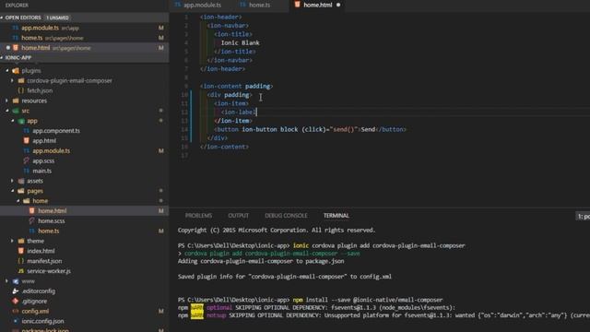Image resolution: width=590 pixels, height=332 pixels.
Task: Collapse the Open Editors section
Action: pos(2,18)
